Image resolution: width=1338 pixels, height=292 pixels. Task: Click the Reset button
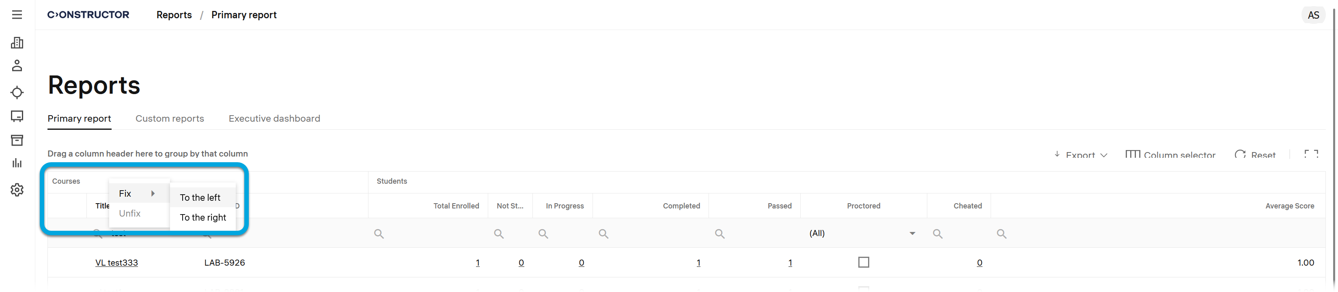[x=1255, y=155]
